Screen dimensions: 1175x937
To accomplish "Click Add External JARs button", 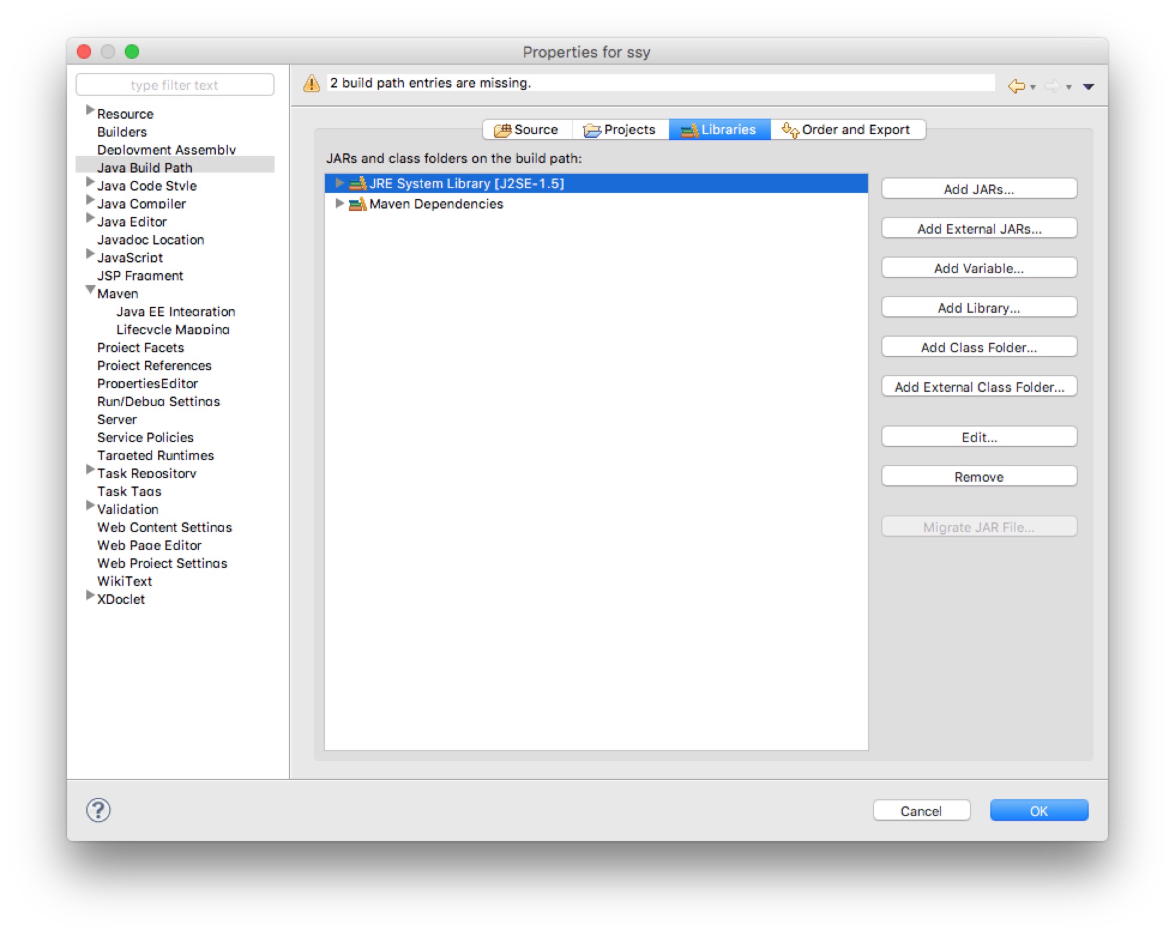I will [978, 228].
